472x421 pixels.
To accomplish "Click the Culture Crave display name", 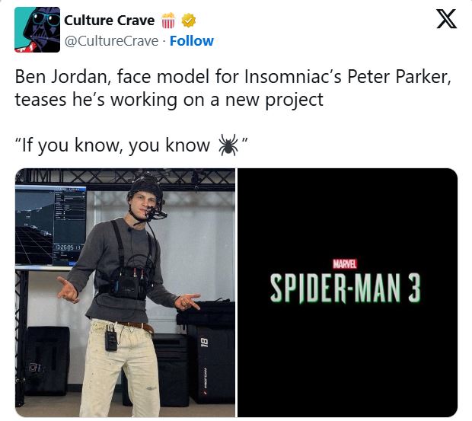I will tap(110, 21).
